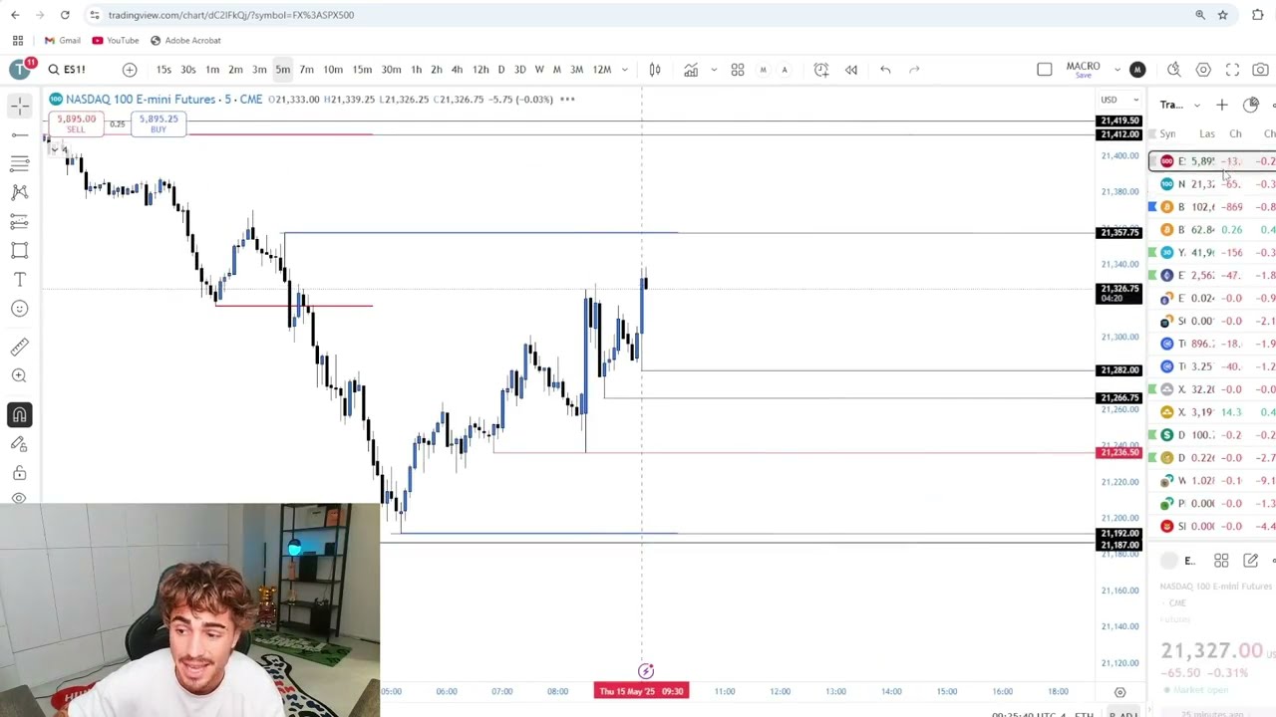Open indicator templates grid icon
Screen dimensions: 1276x717
click(738, 70)
